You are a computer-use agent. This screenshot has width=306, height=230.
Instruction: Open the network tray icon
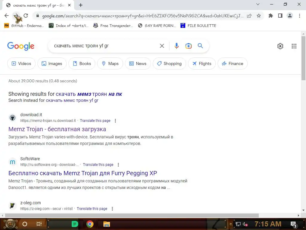click(x=238, y=224)
